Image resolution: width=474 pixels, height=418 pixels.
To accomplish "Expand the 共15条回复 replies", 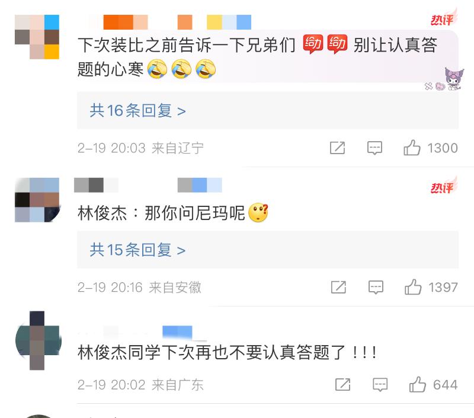I will click(137, 250).
